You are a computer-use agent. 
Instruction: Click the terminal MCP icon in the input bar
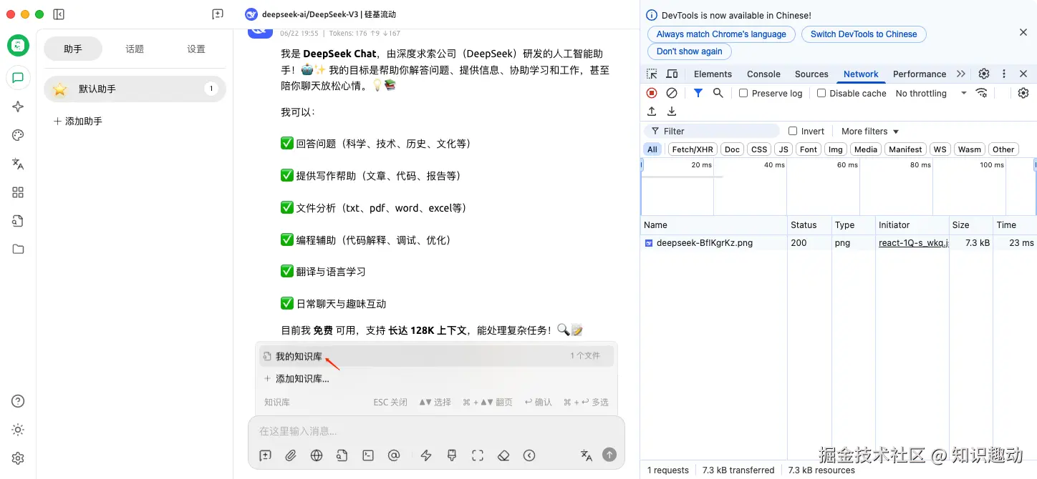pyautogui.click(x=368, y=455)
